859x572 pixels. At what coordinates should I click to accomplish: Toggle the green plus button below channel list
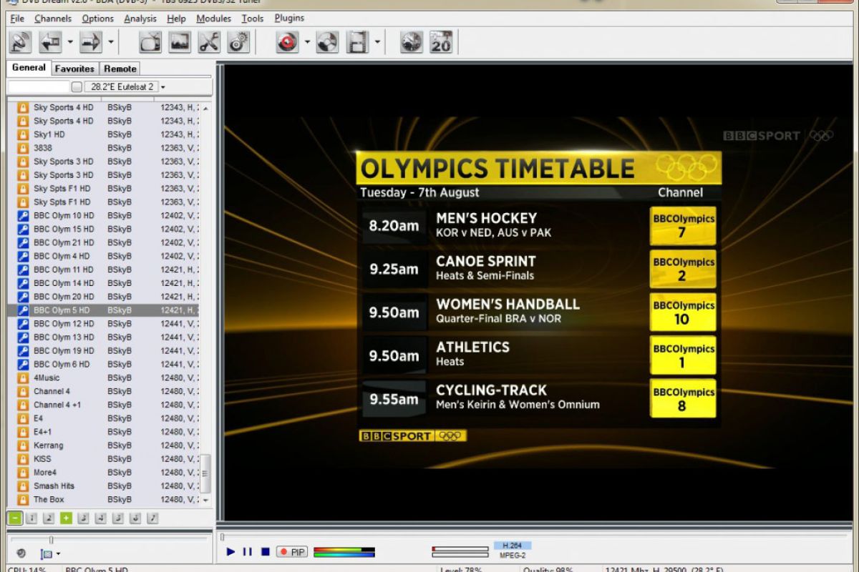[66, 518]
